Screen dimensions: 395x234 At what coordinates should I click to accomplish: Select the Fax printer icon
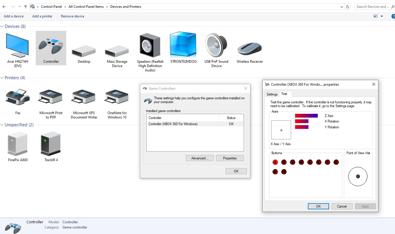click(18, 98)
